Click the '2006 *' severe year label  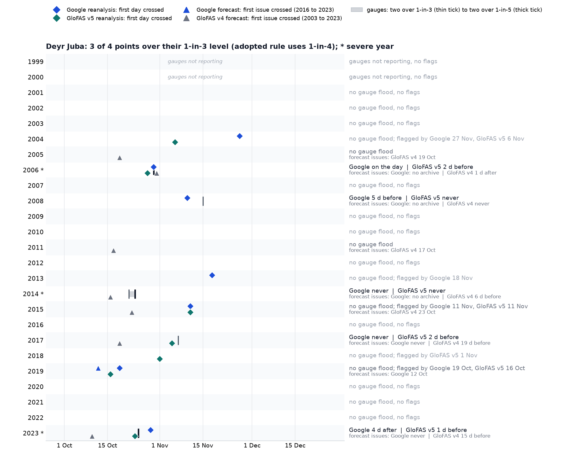tap(33, 170)
